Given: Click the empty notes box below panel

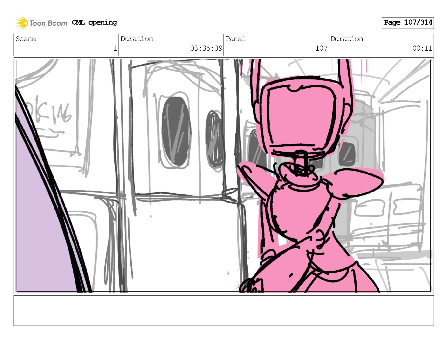Looking at the screenshot, I should pos(224,311).
